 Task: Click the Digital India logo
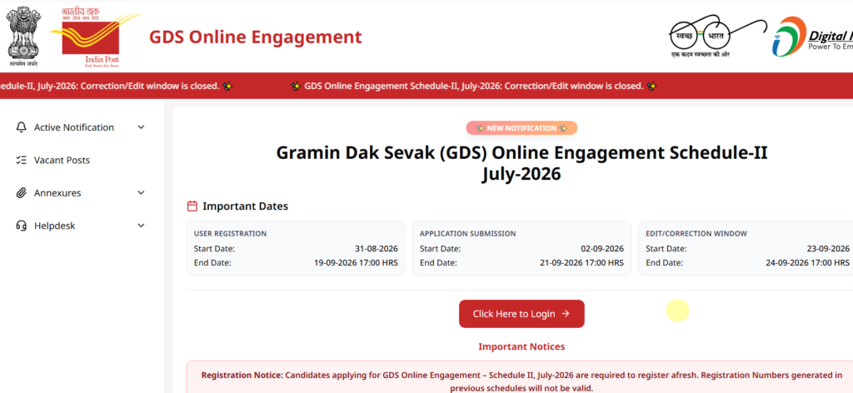click(812, 37)
